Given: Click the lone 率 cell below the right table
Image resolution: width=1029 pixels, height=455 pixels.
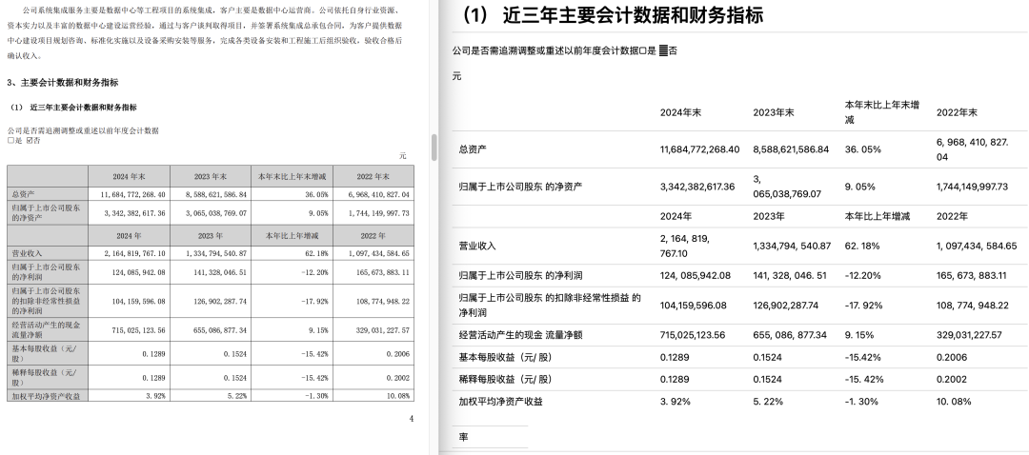Looking at the screenshot, I should 463,437.
